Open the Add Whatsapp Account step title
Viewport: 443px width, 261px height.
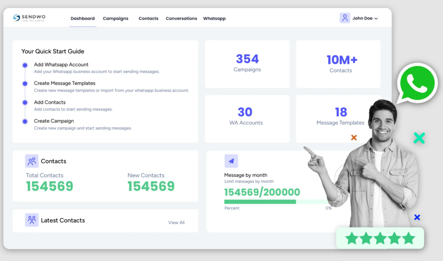tap(61, 65)
